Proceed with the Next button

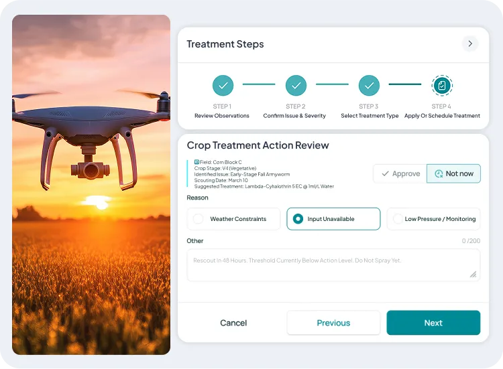pos(433,323)
